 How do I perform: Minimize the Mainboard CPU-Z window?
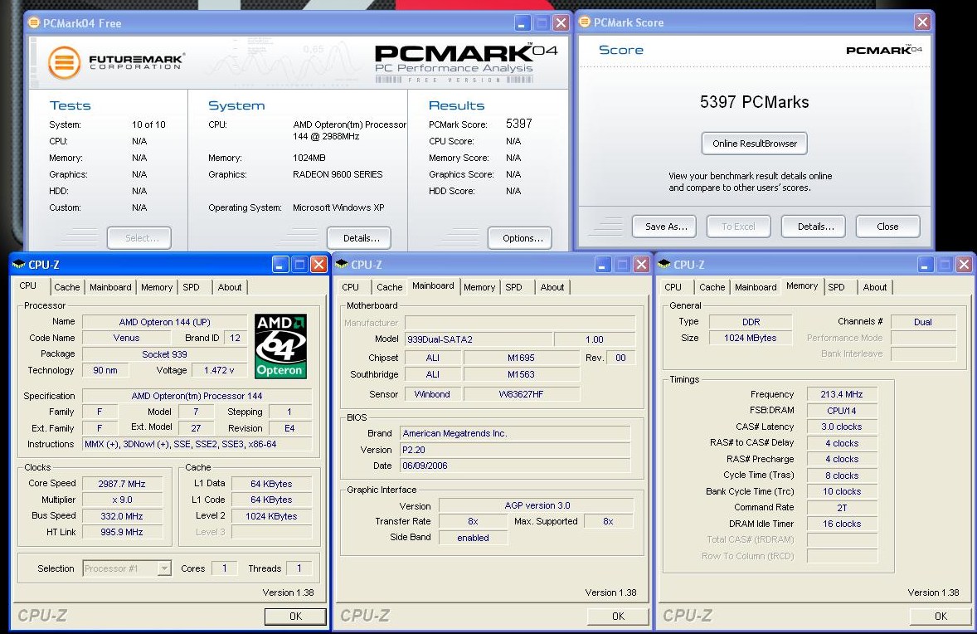click(x=602, y=265)
